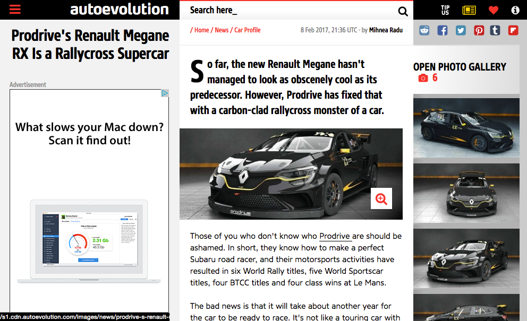Share article on Tumblr
527x321 pixels.
495,30
